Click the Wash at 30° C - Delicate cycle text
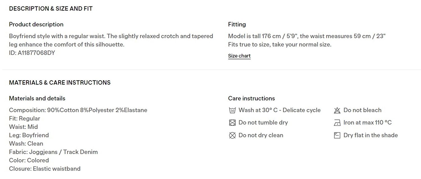Image resolution: width=421 pixels, height=179 pixels. pyautogui.click(x=280, y=110)
